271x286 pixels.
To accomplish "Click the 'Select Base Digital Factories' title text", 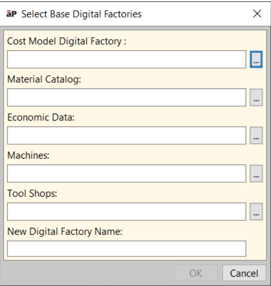I will 81,14.
